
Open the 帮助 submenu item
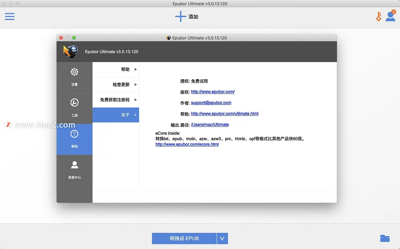(116, 69)
